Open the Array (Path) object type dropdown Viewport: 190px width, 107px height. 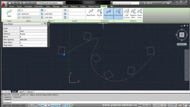click(x=23, y=24)
